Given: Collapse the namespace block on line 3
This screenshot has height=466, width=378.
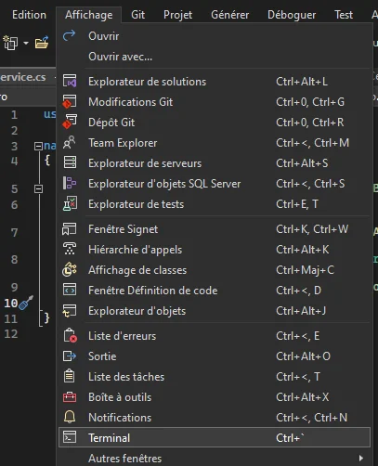Looking at the screenshot, I should (x=38, y=146).
